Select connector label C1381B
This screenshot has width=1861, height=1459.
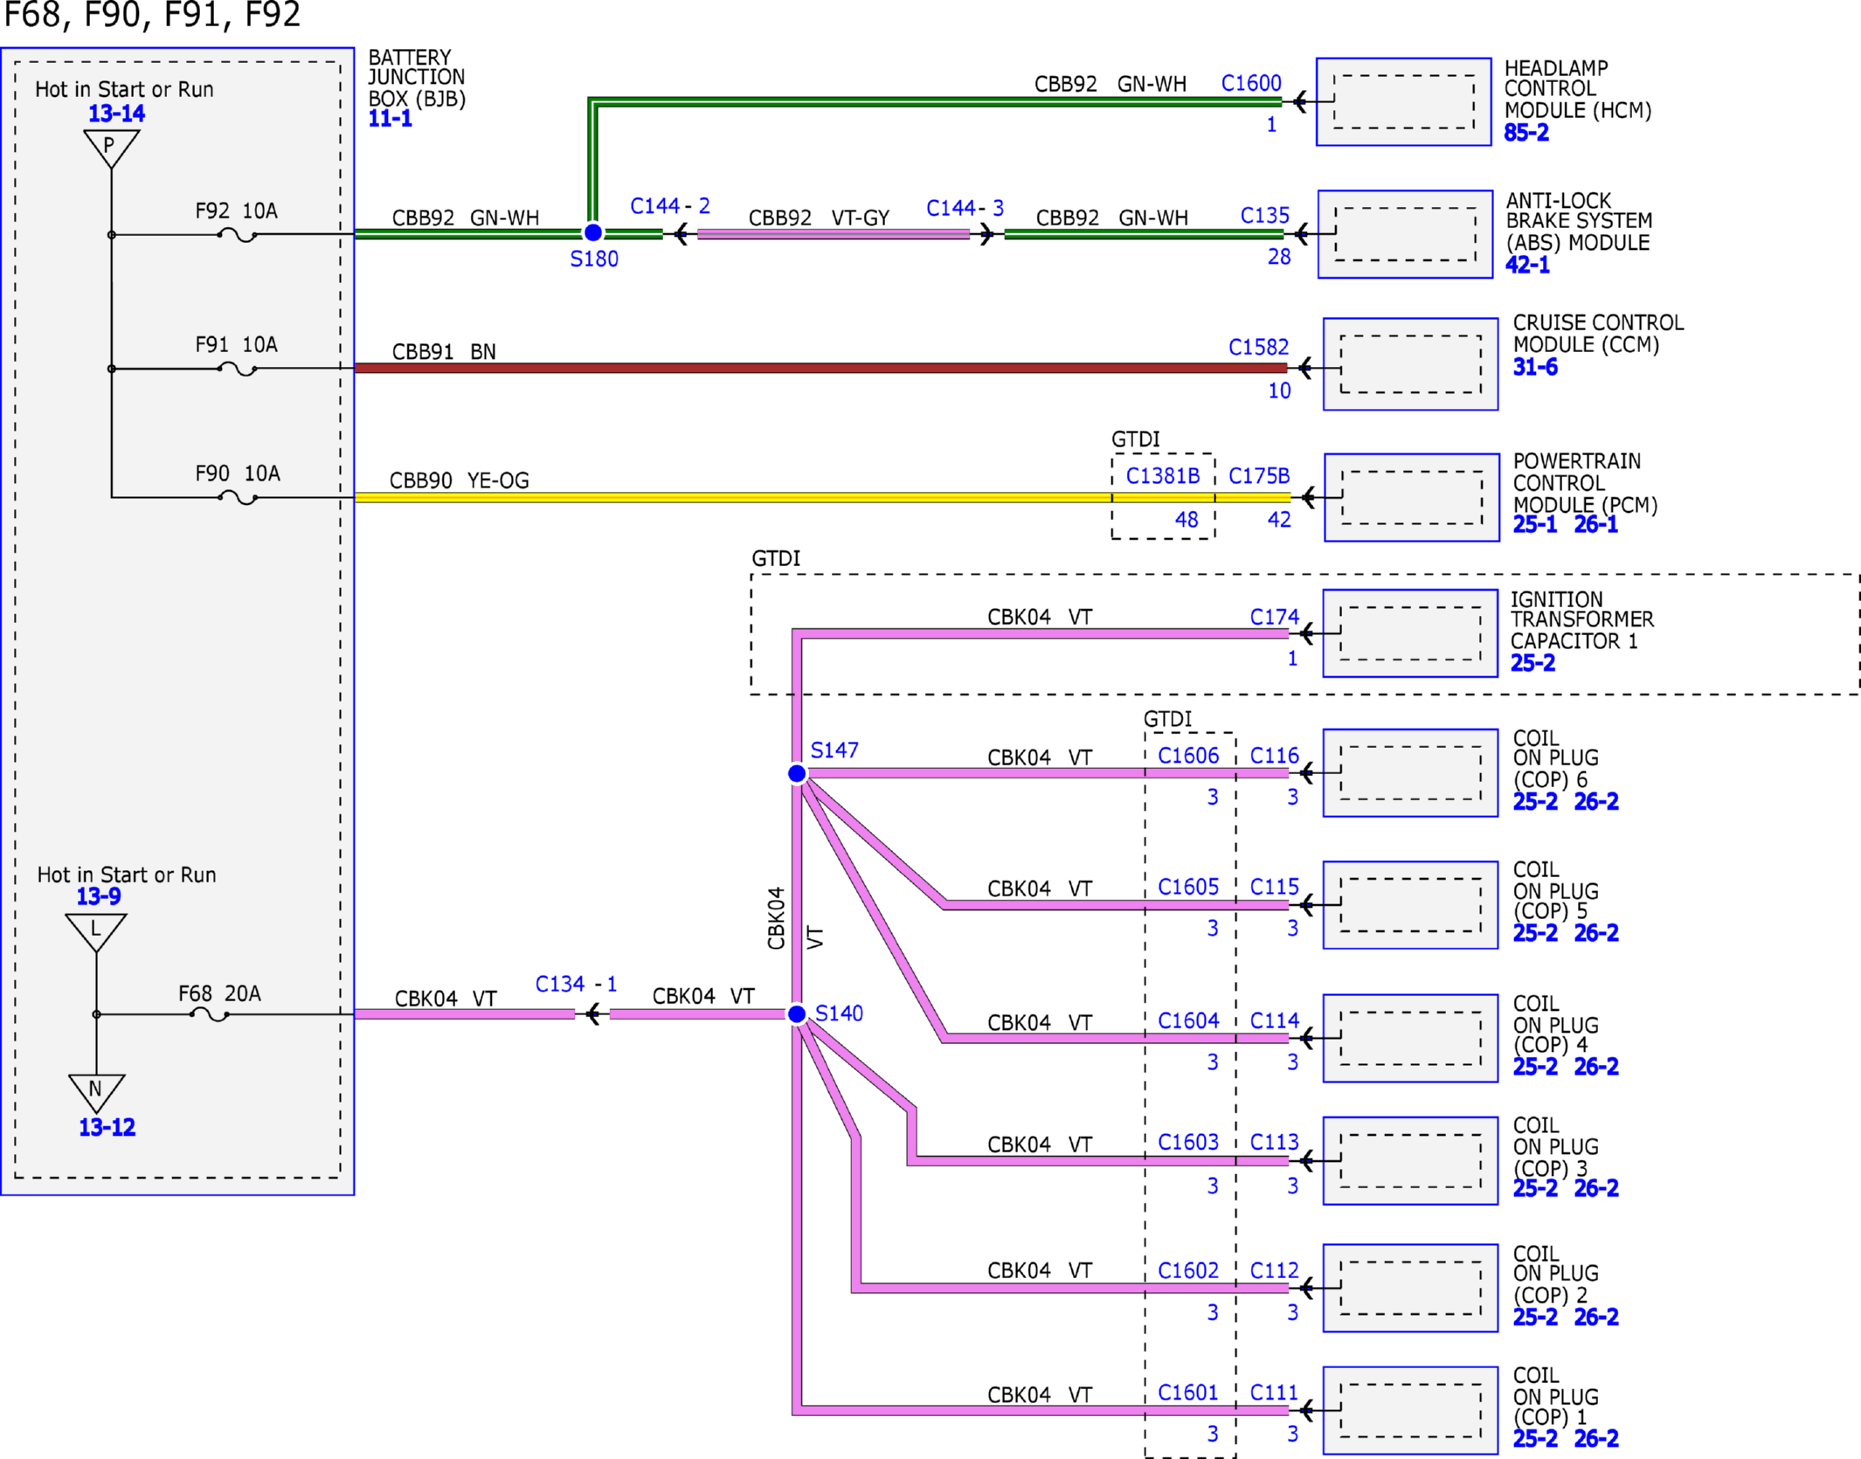click(x=1162, y=475)
